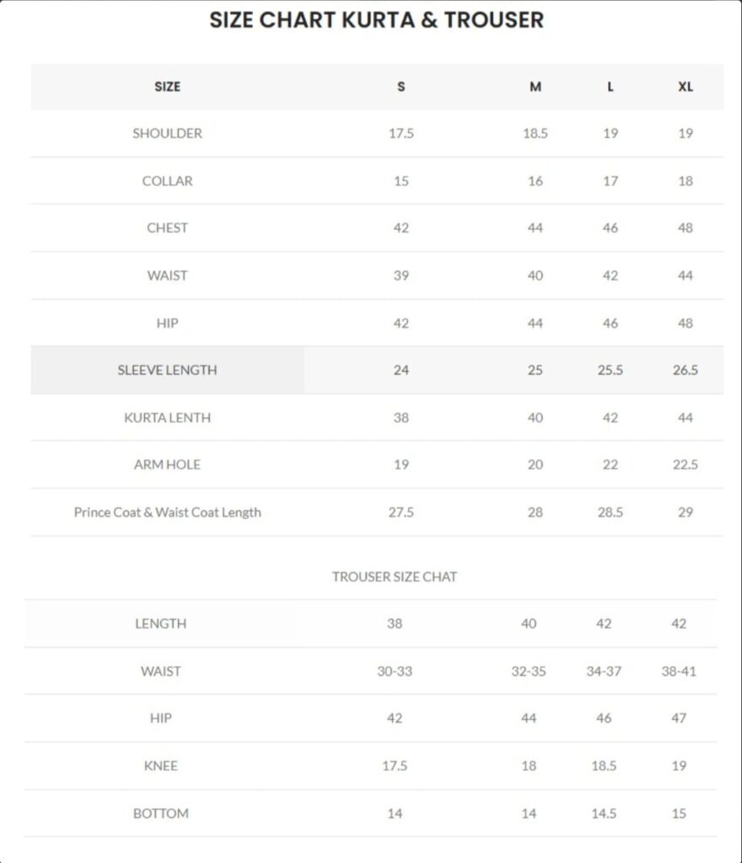
Task: Select the trouser LENGTH row label
Action: (x=160, y=624)
